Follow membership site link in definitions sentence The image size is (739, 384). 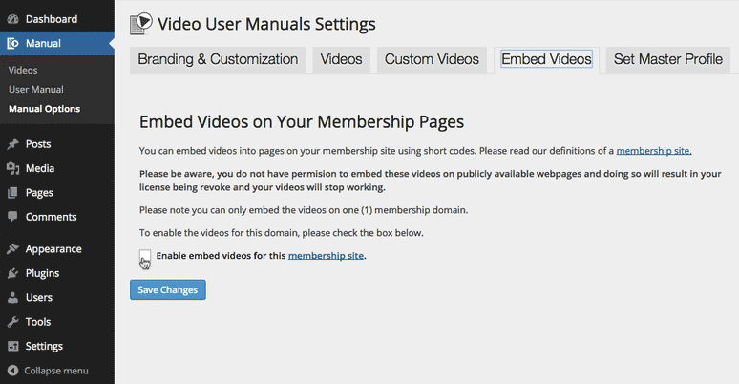654,151
